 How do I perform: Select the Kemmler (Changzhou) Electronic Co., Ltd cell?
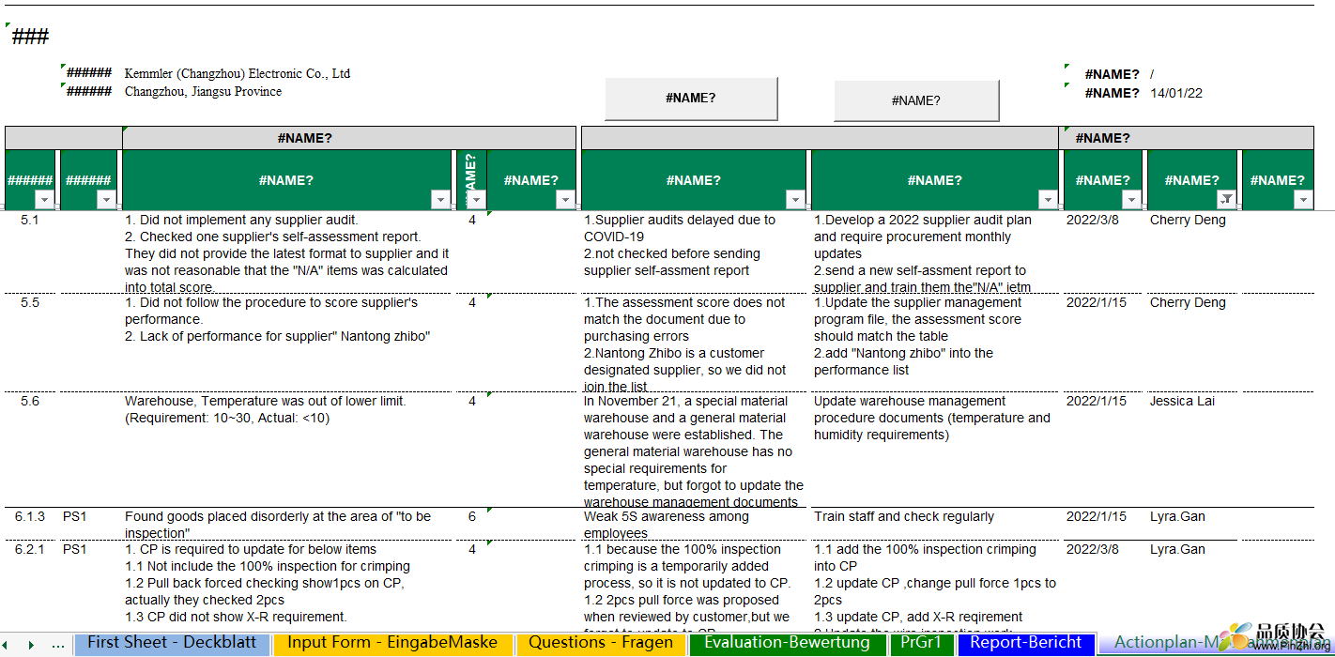[x=238, y=73]
